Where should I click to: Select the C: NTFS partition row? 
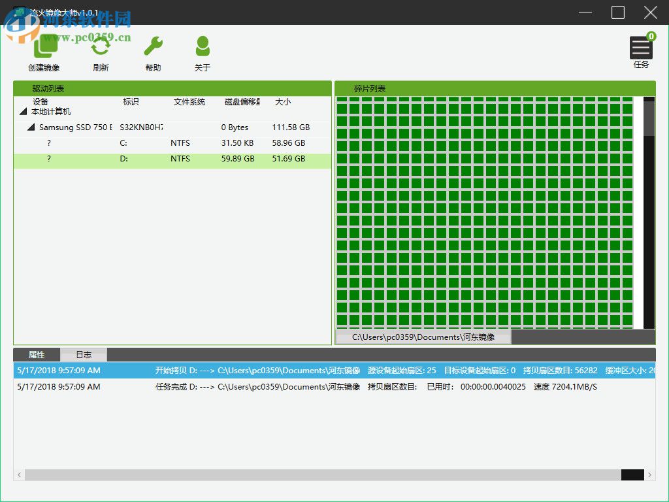pyautogui.click(x=172, y=143)
